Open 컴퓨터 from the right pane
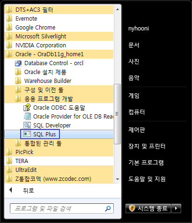Viewport: 192px width, 223px height. (137, 112)
